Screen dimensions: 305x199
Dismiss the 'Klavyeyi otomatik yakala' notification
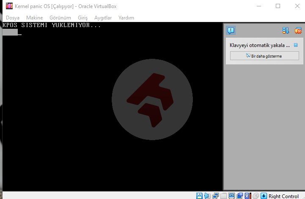click(x=296, y=45)
